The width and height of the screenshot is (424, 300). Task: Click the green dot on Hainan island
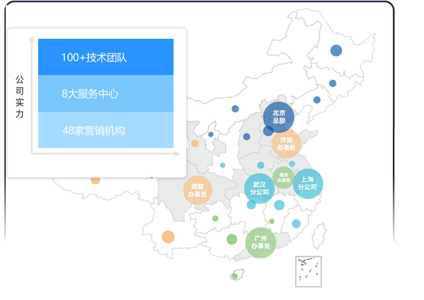235,276
